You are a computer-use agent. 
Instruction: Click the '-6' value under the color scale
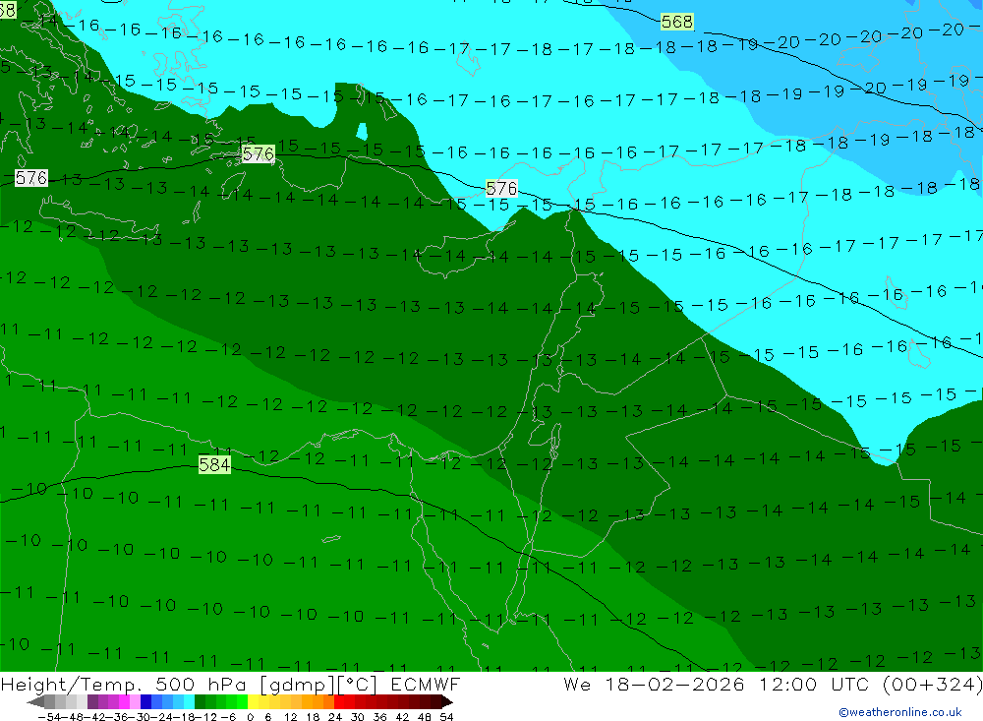228,717
